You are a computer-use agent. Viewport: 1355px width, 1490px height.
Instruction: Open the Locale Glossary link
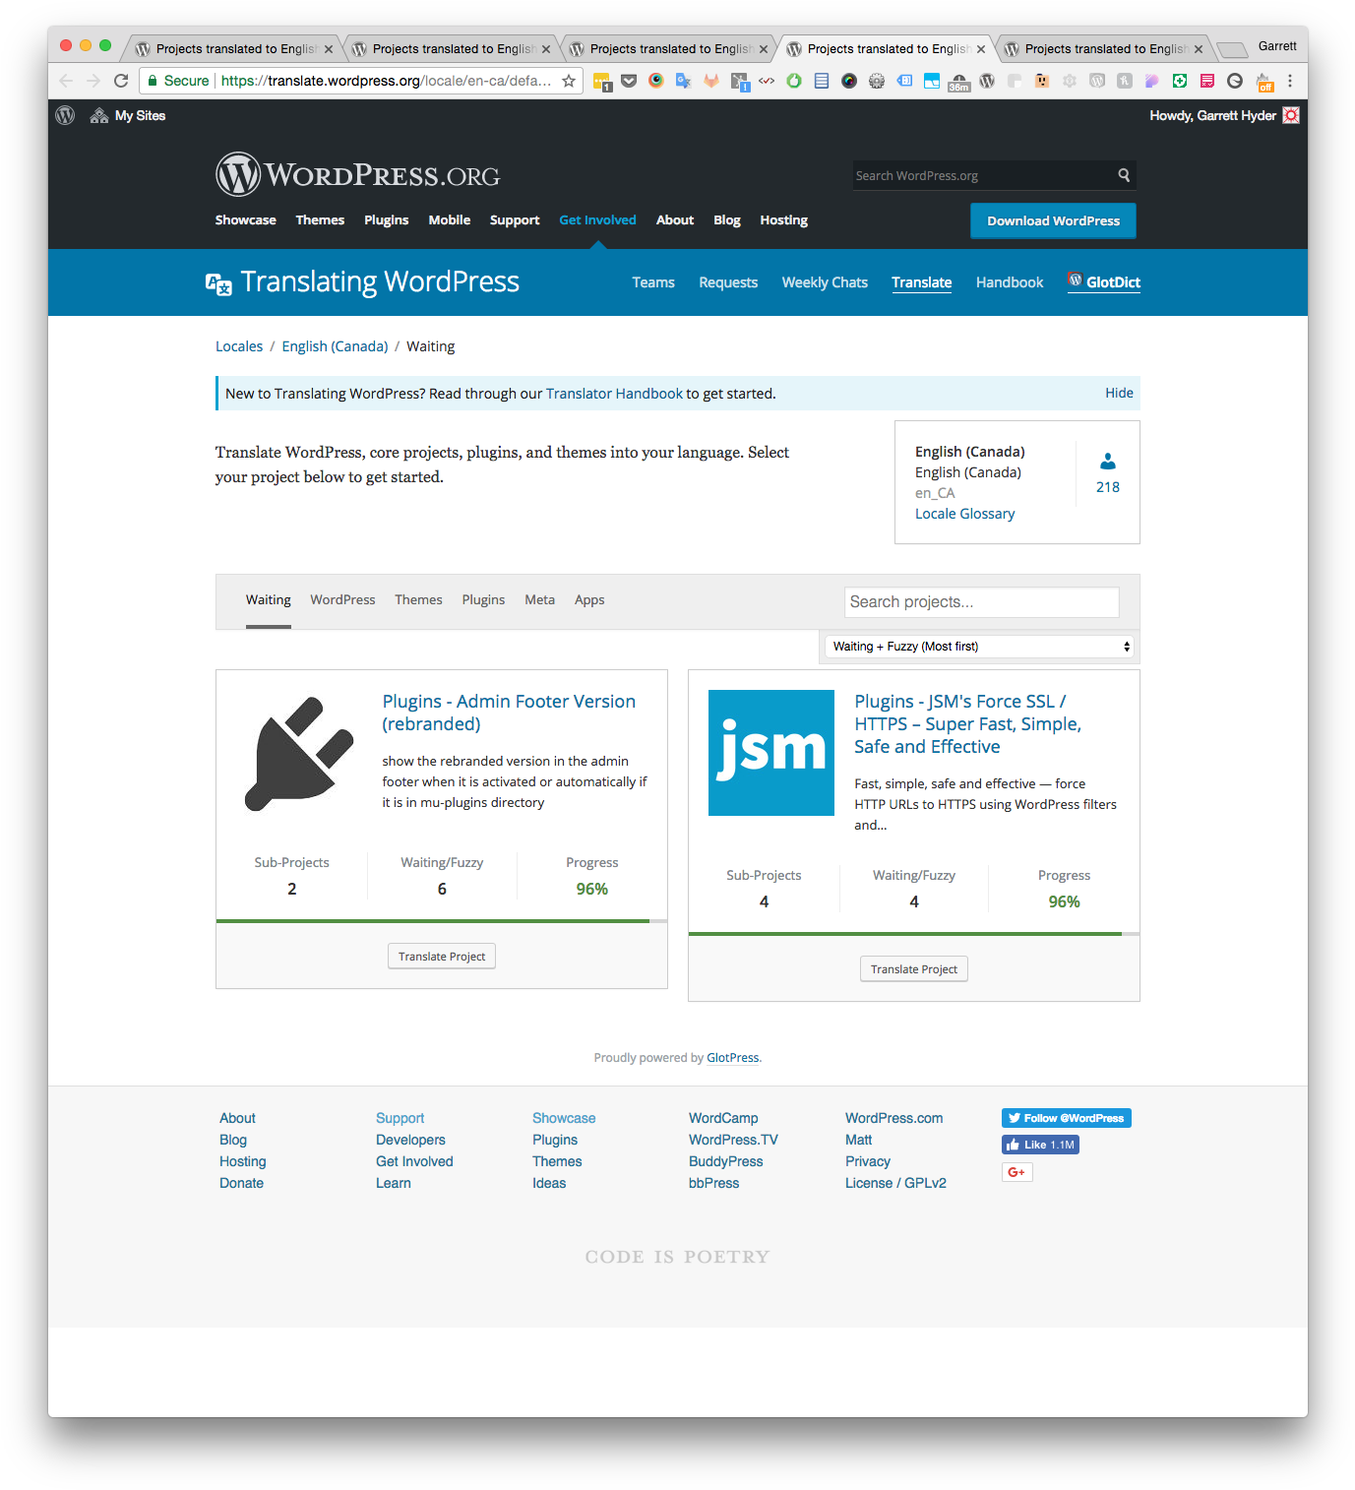pyautogui.click(x=964, y=514)
